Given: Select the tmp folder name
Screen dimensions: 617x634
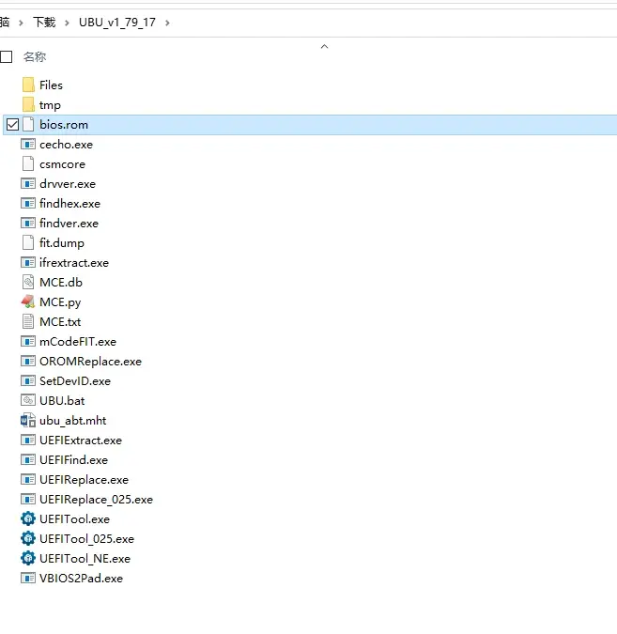Looking at the screenshot, I should coord(50,105).
